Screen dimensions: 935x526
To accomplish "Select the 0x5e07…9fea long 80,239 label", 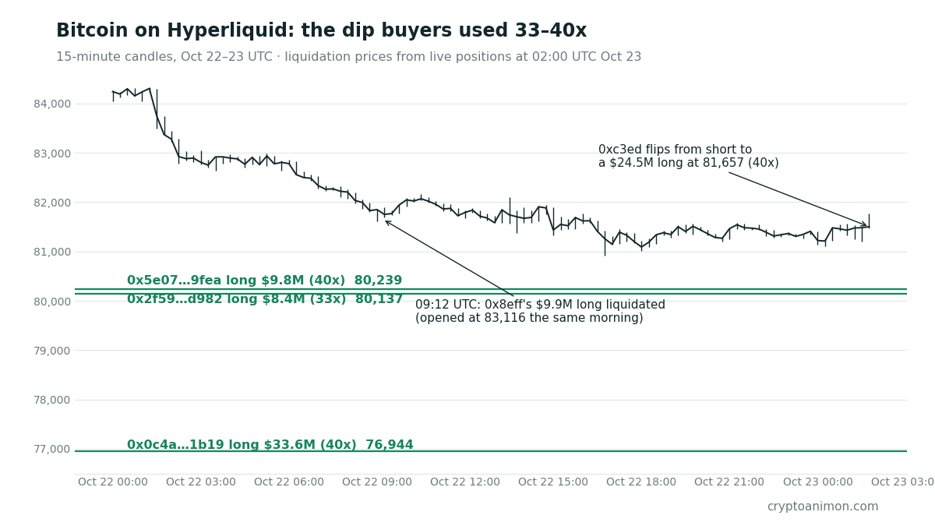I will coord(264,281).
